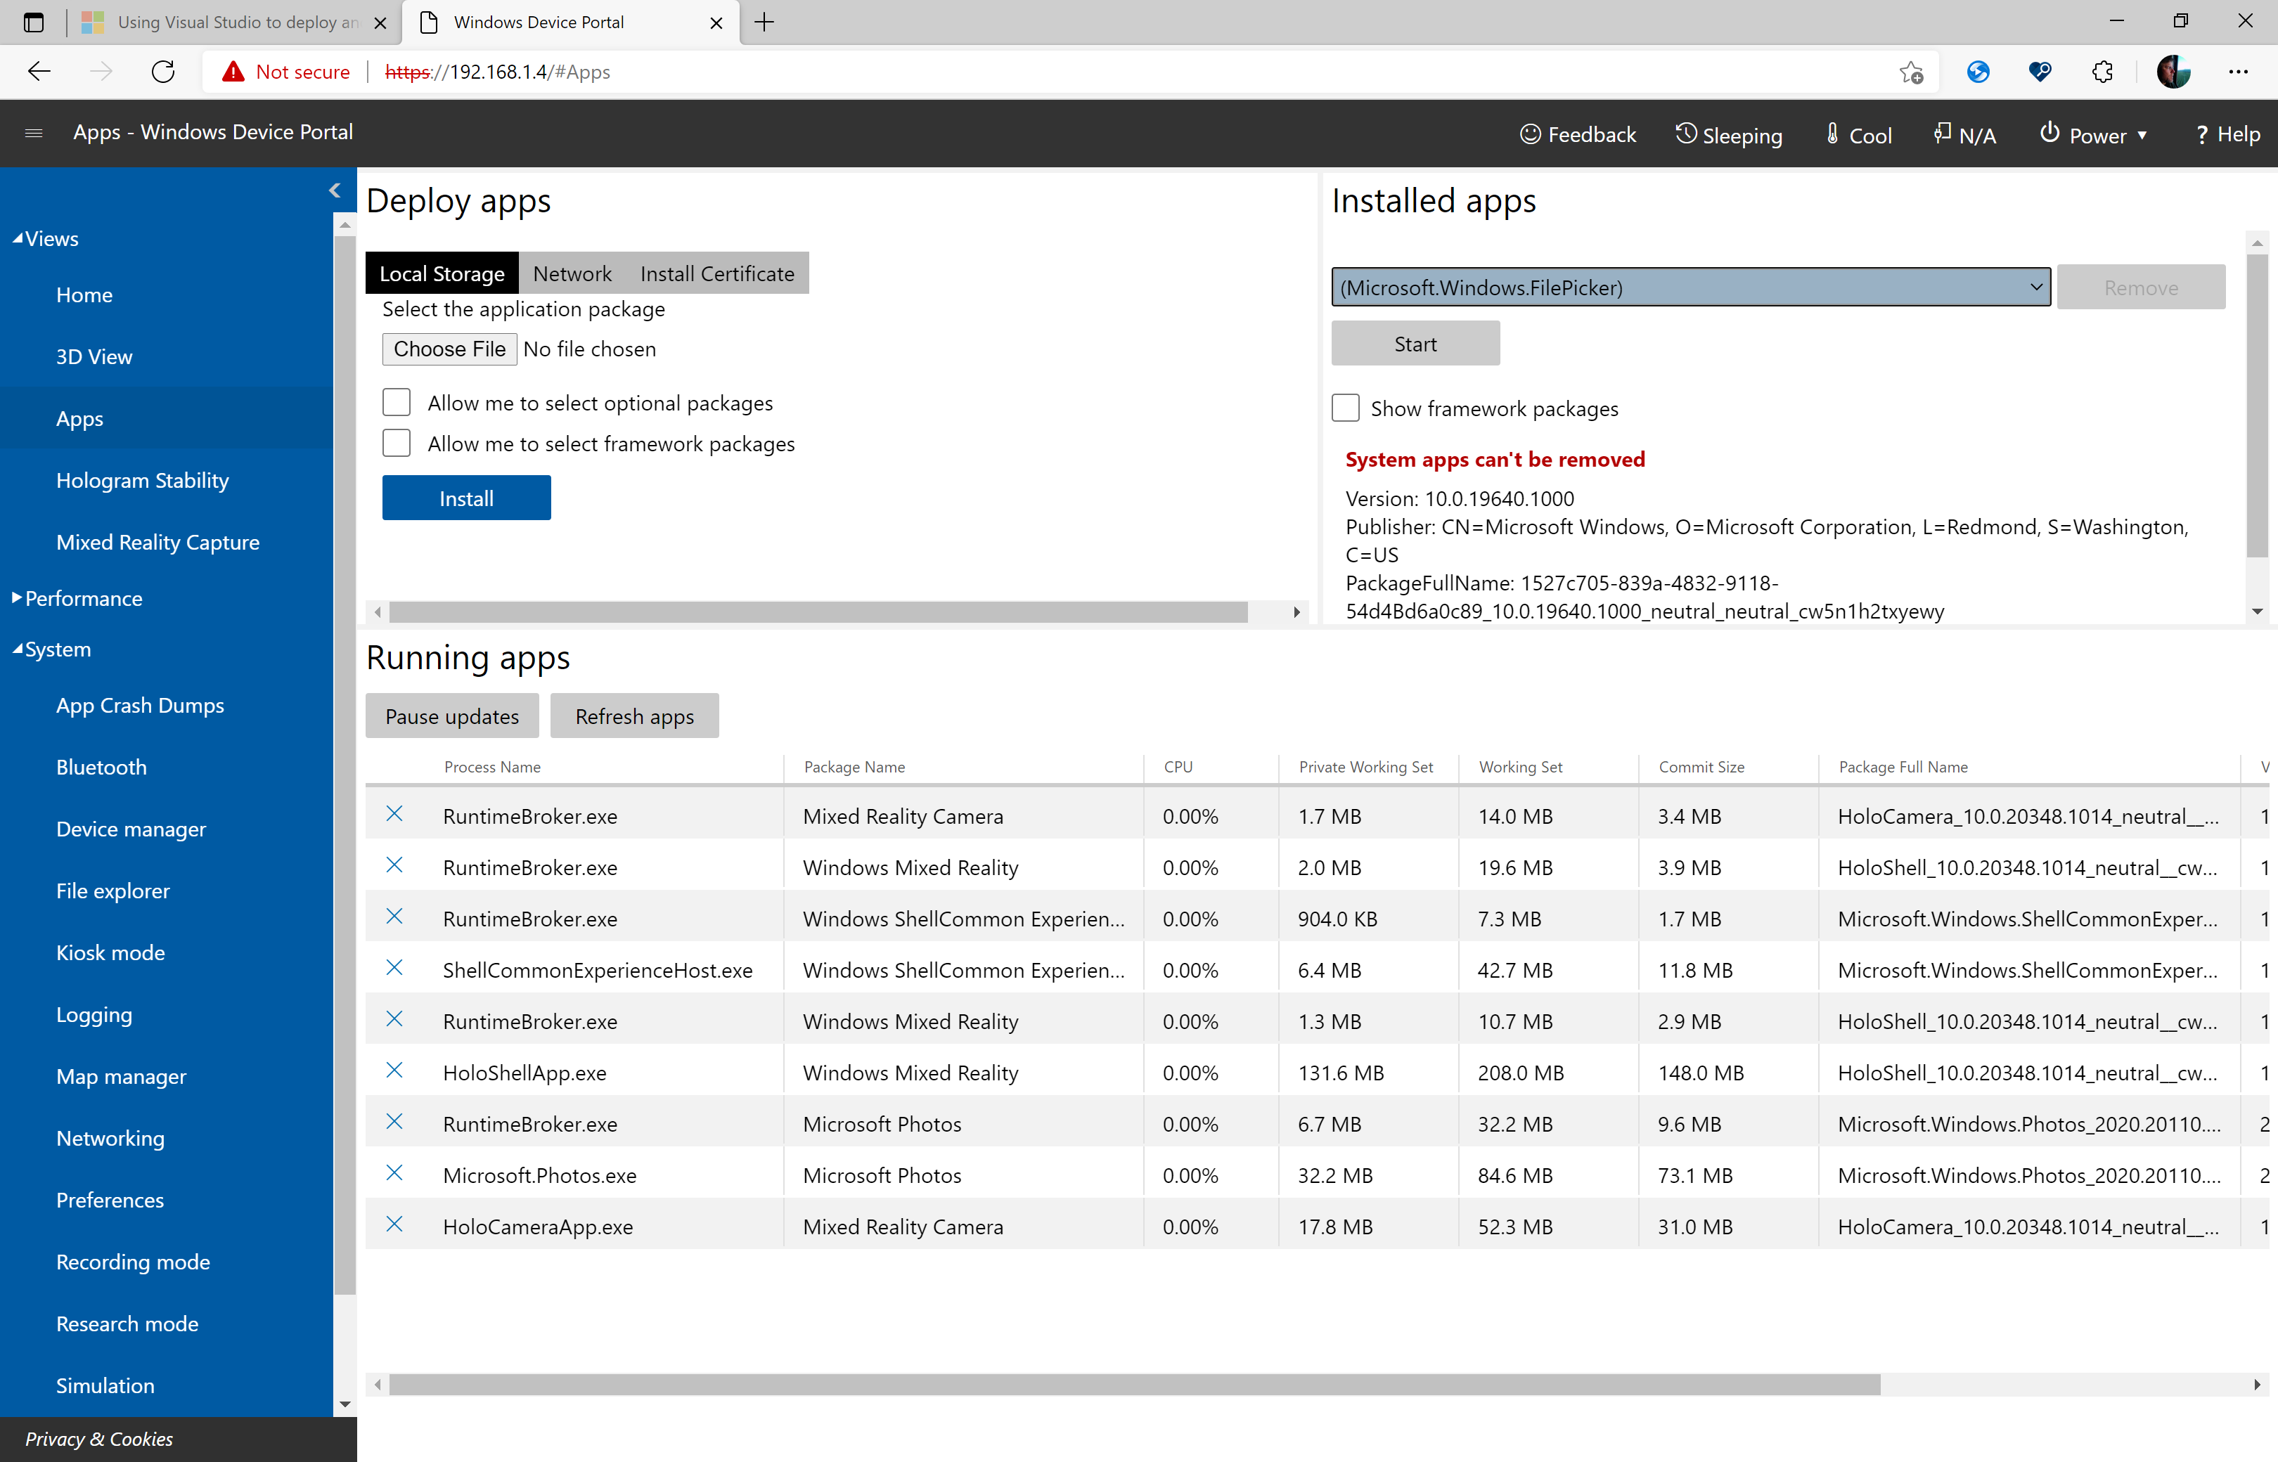Click Deploy apps horizontal scrollbar
The height and width of the screenshot is (1462, 2278).
818,612
